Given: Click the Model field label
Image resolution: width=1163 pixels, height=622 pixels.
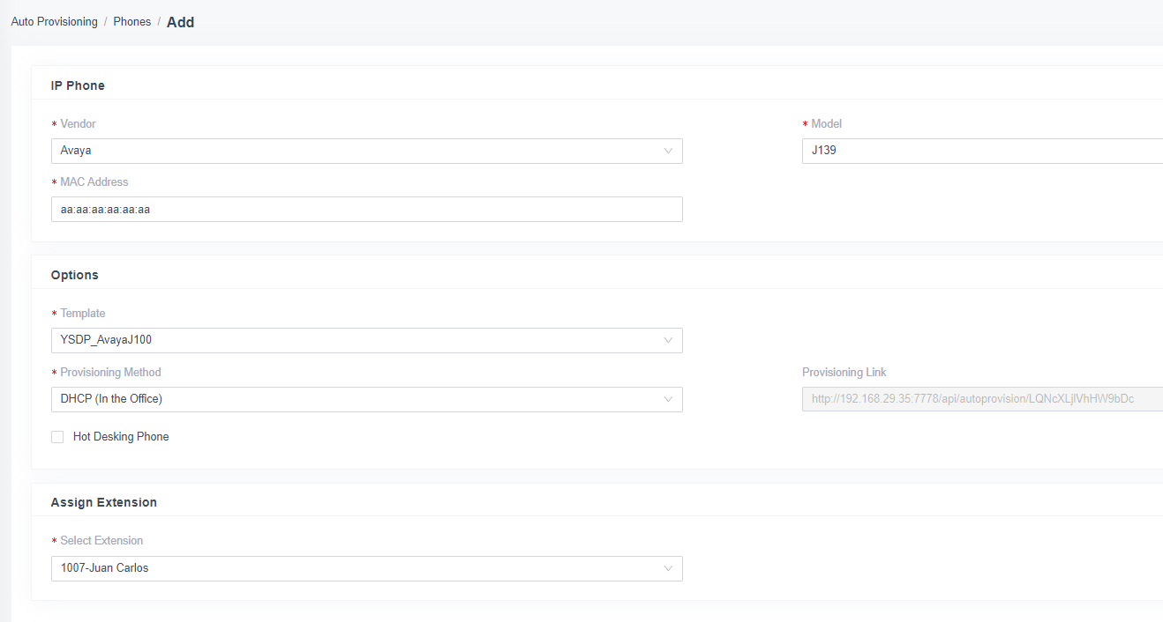Looking at the screenshot, I should [827, 124].
